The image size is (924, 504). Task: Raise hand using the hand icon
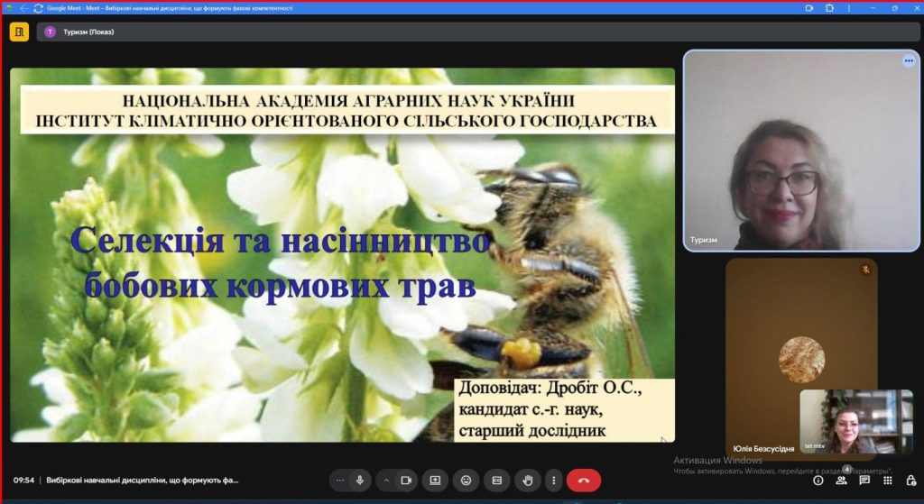pyautogui.click(x=527, y=481)
